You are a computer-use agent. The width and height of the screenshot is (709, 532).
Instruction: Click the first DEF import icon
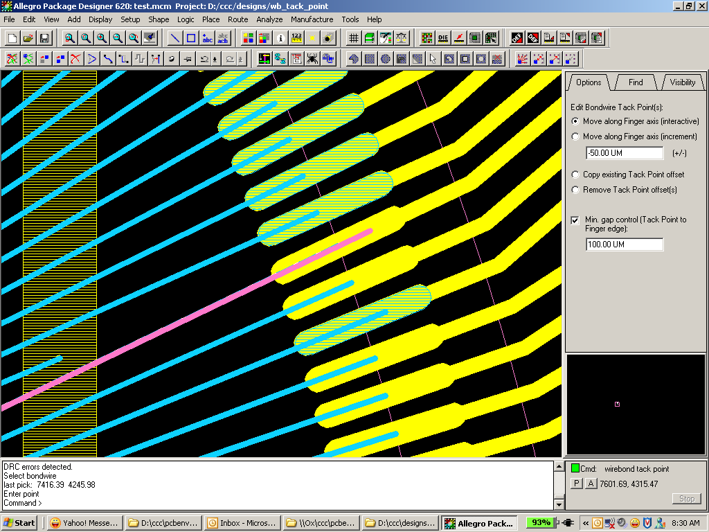[517, 38]
